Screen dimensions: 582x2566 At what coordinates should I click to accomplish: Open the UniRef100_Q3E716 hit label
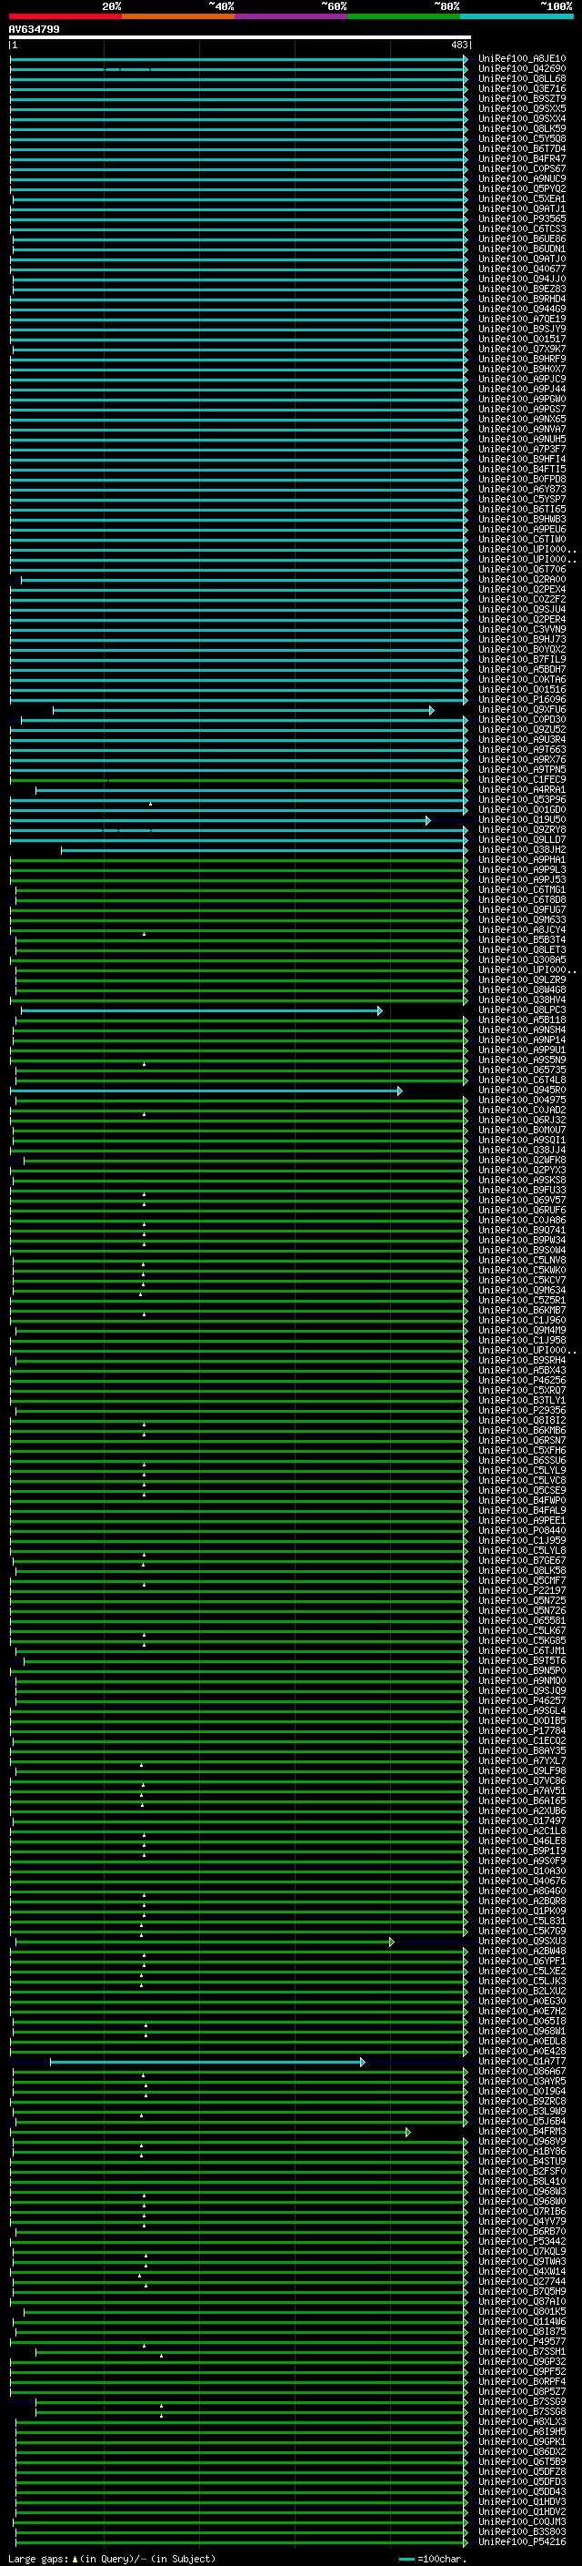(522, 88)
